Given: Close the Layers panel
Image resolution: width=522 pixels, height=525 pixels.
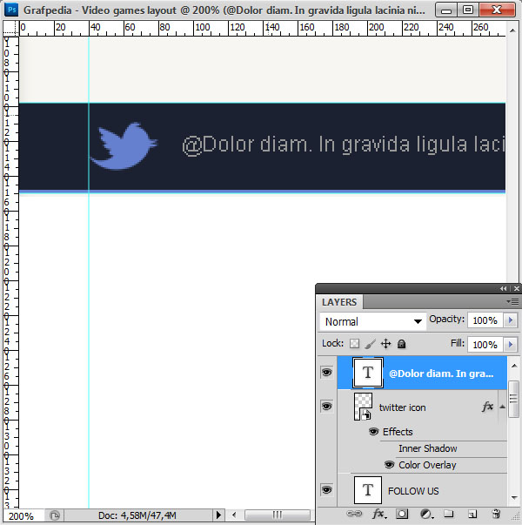Looking at the screenshot, I should [x=517, y=288].
